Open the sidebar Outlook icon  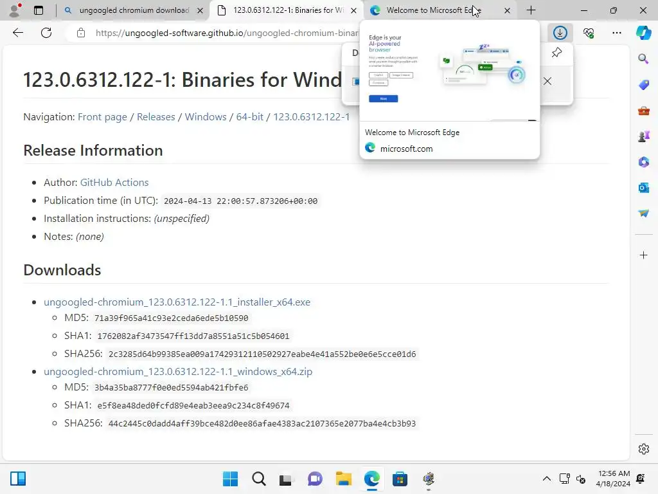point(643,188)
